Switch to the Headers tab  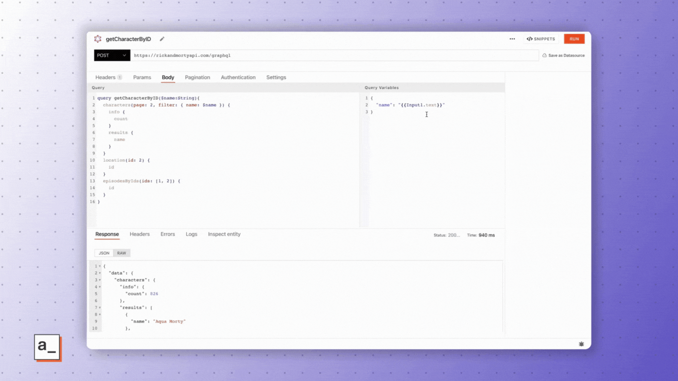(x=108, y=77)
